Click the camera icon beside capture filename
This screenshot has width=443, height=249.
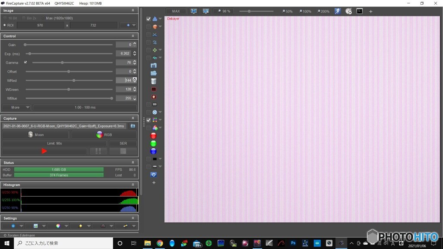133,126
